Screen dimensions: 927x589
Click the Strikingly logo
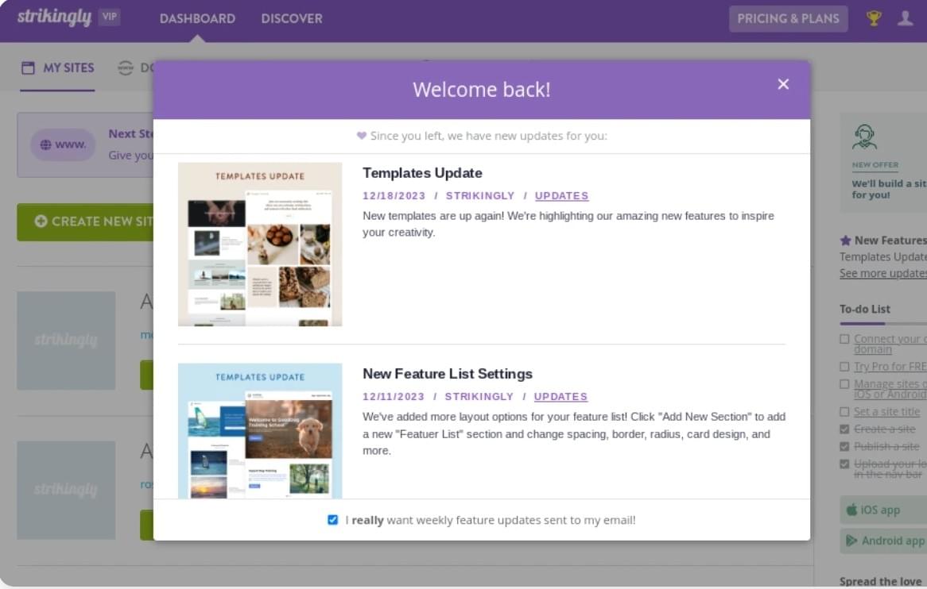pos(54,17)
